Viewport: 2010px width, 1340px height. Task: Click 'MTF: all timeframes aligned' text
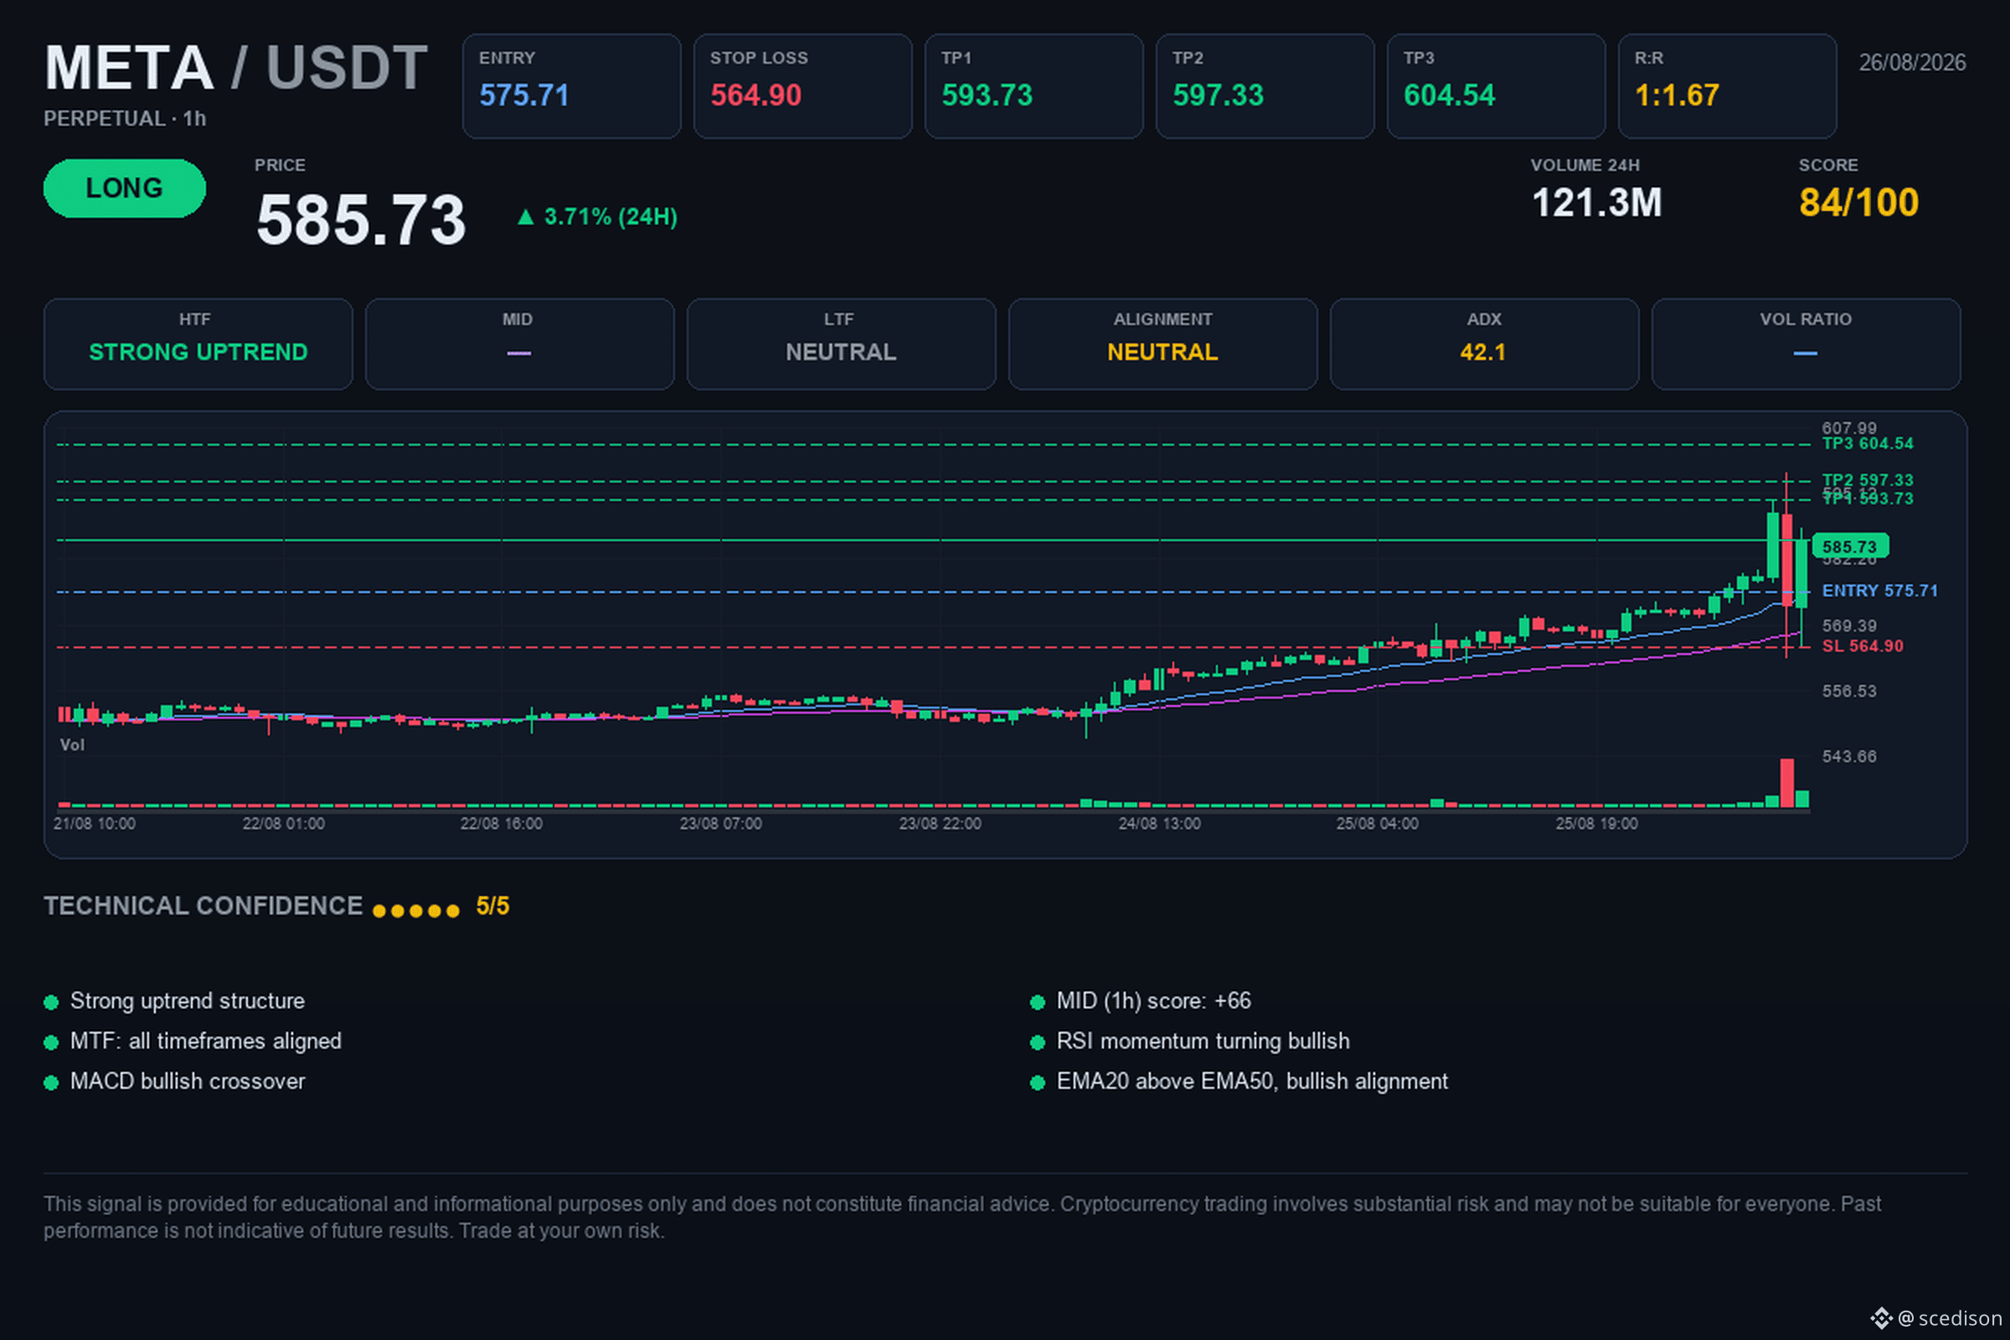pyautogui.click(x=206, y=1041)
